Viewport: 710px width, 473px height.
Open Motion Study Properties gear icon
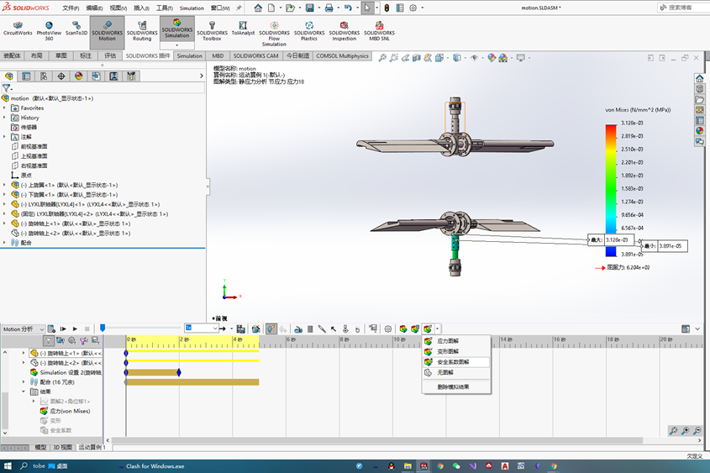388,329
